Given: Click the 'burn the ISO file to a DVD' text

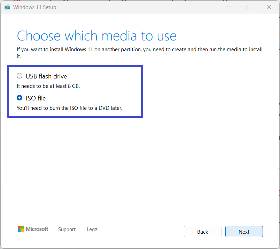Looking at the screenshot, I should click(79, 108).
